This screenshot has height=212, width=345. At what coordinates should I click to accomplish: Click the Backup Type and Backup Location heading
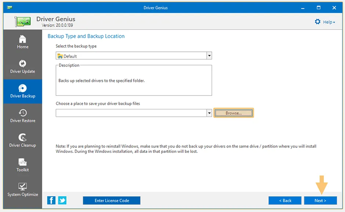[86, 36]
